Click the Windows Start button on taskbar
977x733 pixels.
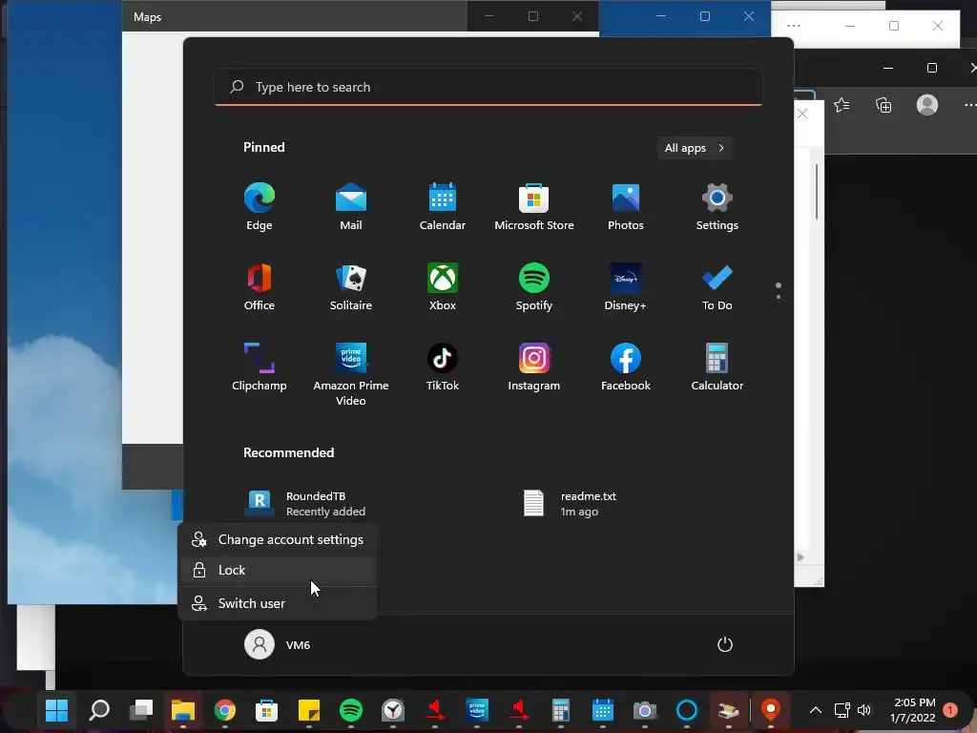tap(56, 710)
